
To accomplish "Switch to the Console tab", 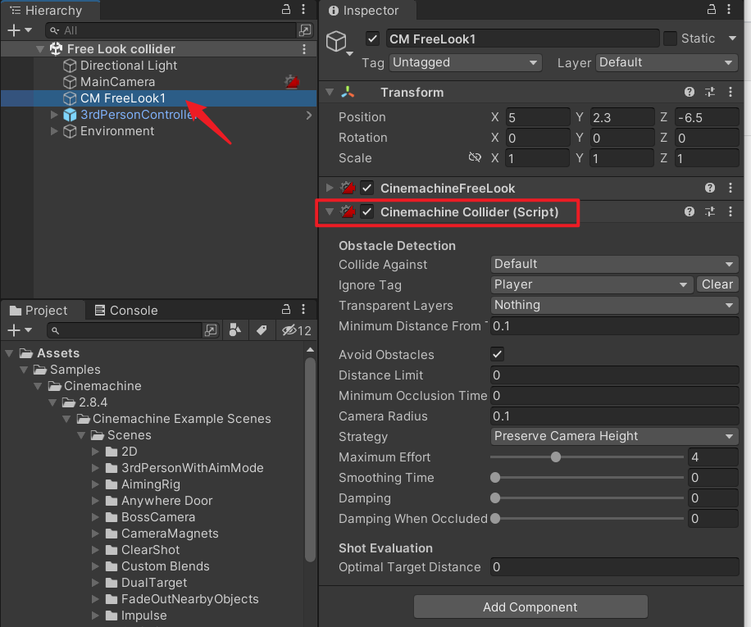I will coord(126,310).
